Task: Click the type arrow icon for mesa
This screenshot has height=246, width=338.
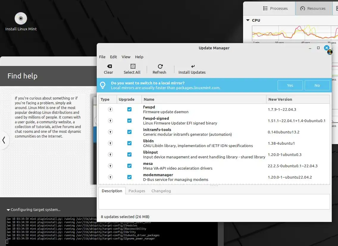Action: point(110,166)
